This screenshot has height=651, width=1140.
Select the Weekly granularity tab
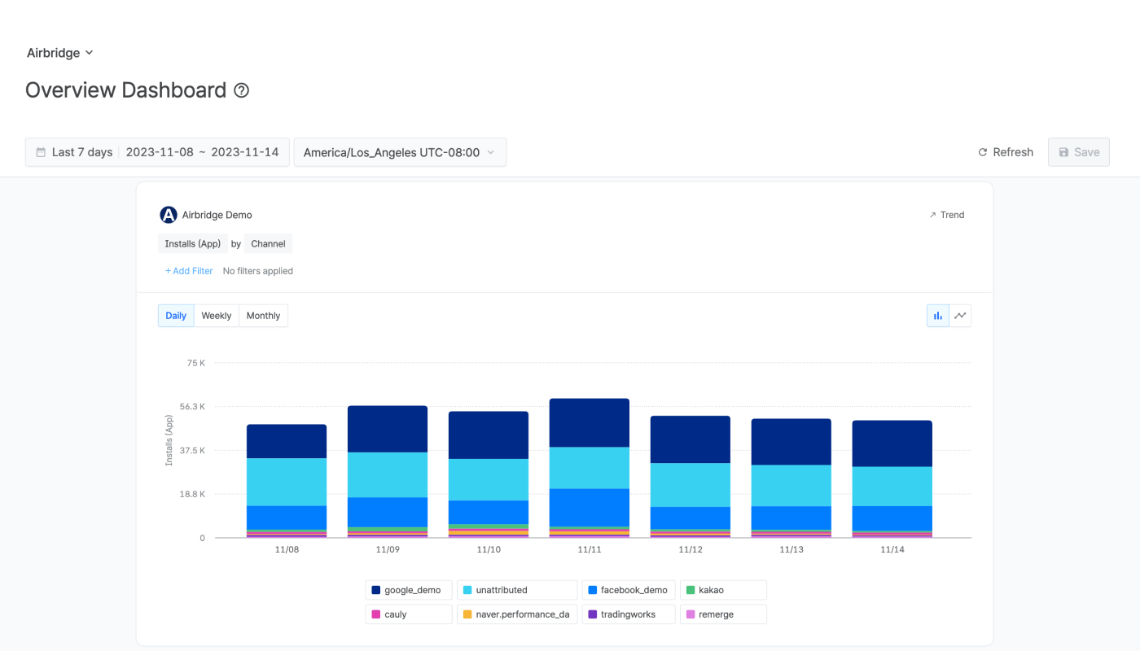(217, 316)
